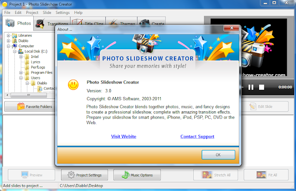Open the Edit menu

tap(18, 13)
